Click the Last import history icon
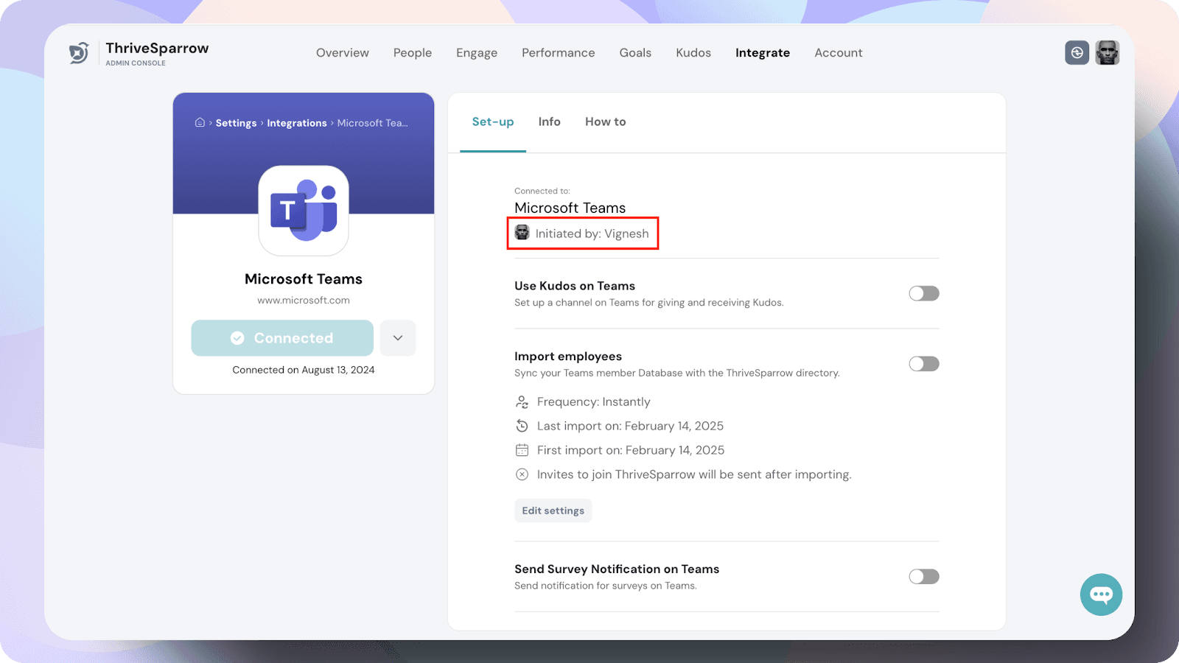The height and width of the screenshot is (663, 1179). coord(522,426)
